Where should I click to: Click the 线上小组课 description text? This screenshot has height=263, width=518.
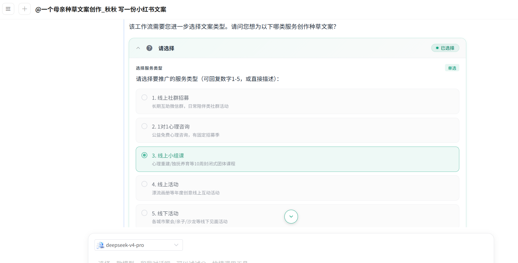pos(193,164)
